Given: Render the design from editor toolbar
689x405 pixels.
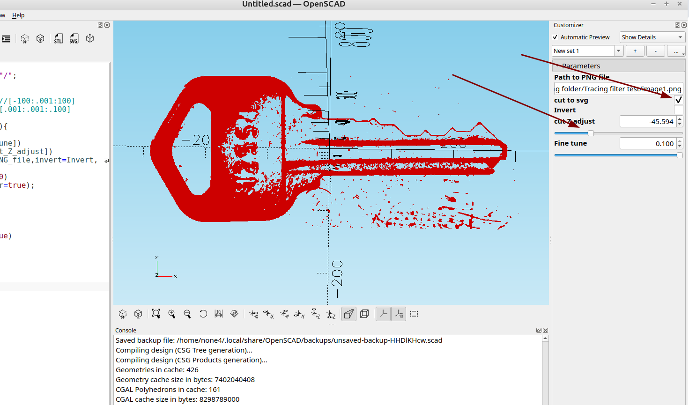Looking at the screenshot, I should point(40,39).
